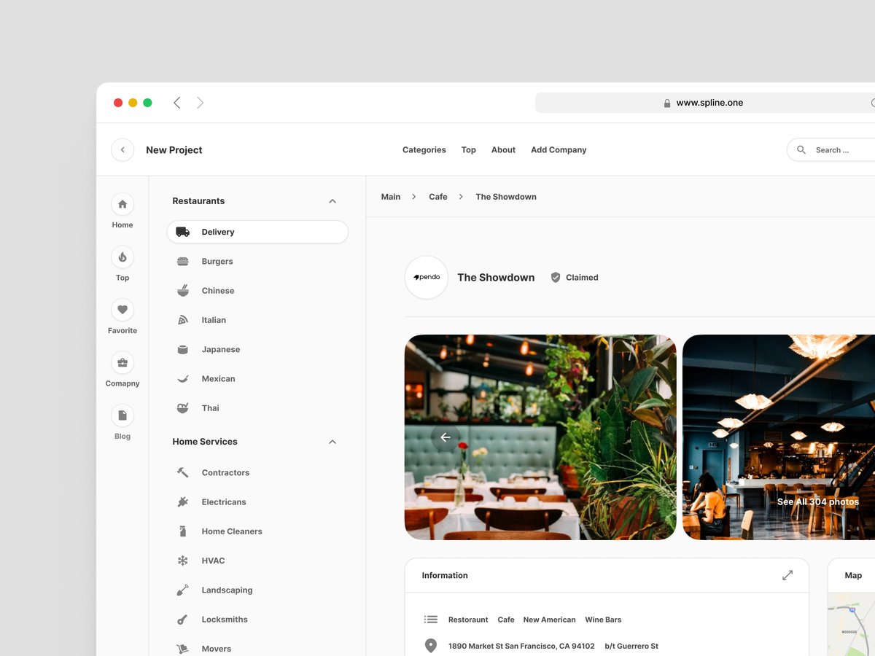Click the Wine Bars tag
The height and width of the screenshot is (656, 875).
pos(603,620)
